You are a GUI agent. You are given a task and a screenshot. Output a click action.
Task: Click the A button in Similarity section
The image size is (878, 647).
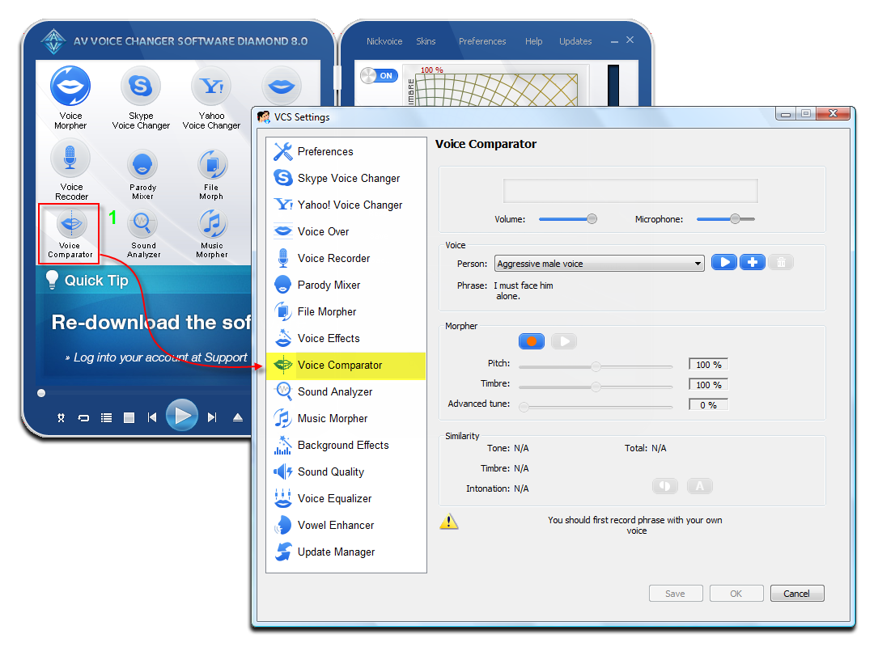(x=700, y=486)
